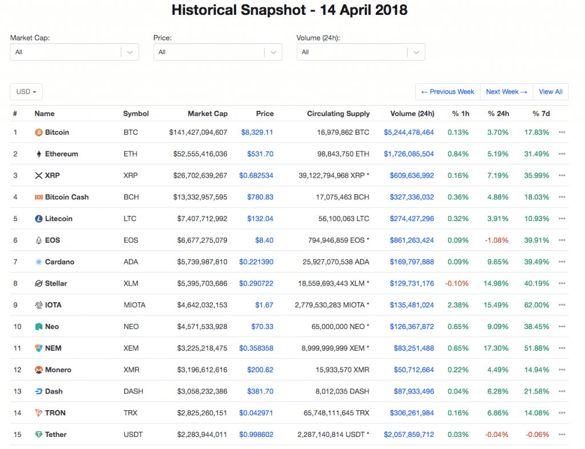The width and height of the screenshot is (585, 449).
Task: Open Stellar volume $129,731,176 link
Action: (412, 284)
